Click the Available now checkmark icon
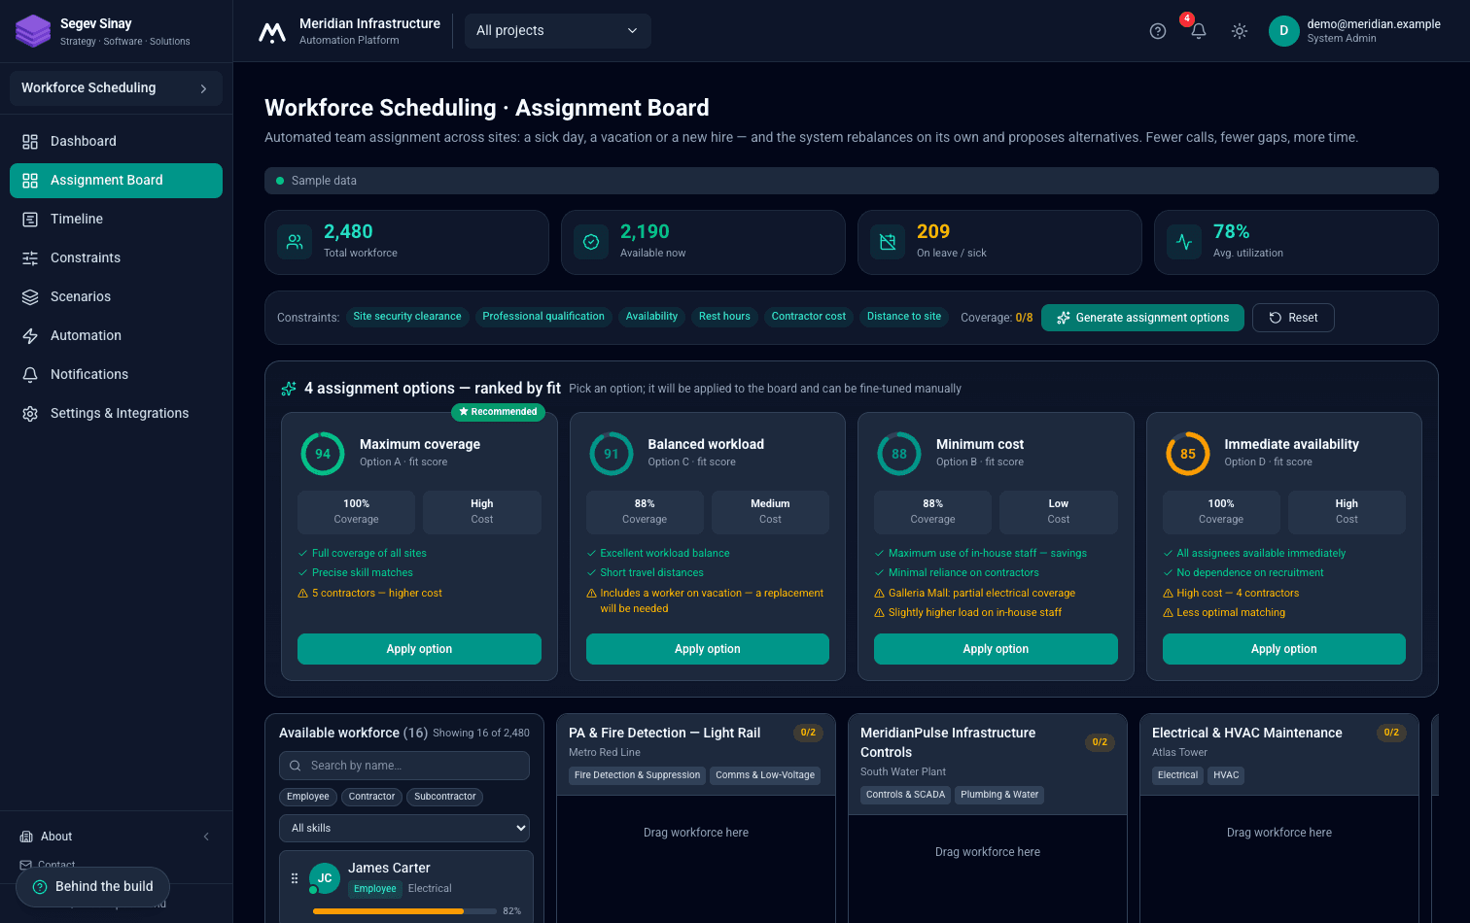 [x=591, y=242]
